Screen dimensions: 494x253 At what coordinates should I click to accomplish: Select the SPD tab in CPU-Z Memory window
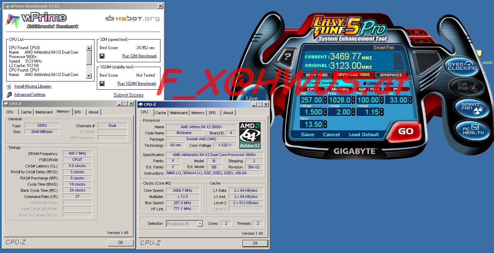[78, 112]
